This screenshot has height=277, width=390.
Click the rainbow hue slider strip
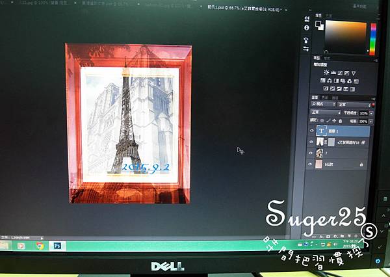(373, 39)
